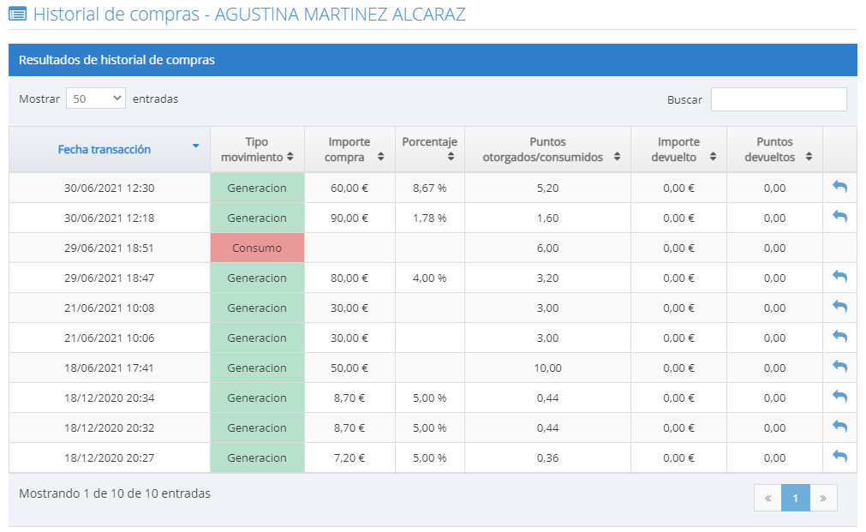866x532 pixels.
Task: Revert the 18/06/2021 17:41 purchase using its arrow
Action: pos(839,367)
